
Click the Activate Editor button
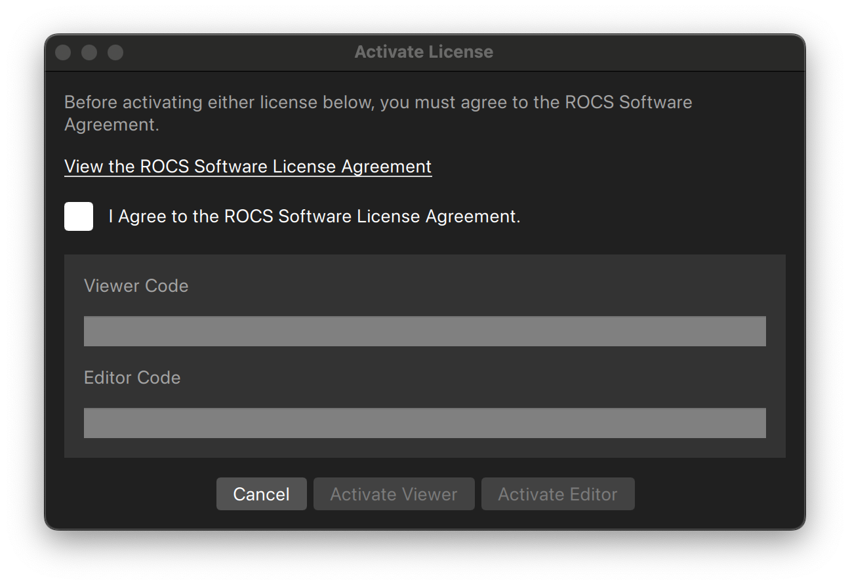(x=558, y=494)
